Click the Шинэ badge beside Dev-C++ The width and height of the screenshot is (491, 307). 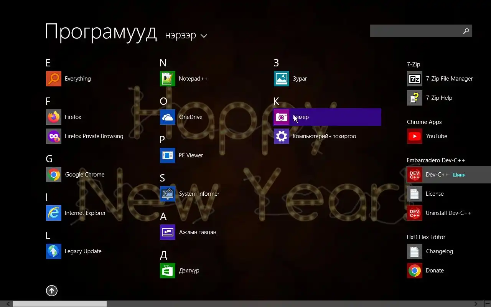point(459,175)
